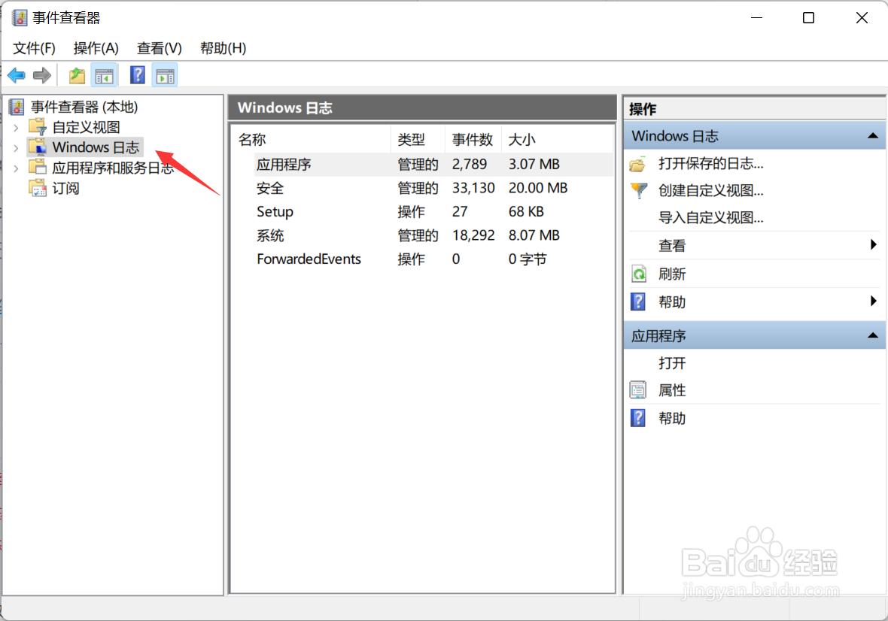Click the Windows 日志 folder icon
The image size is (888, 621).
click(x=38, y=147)
